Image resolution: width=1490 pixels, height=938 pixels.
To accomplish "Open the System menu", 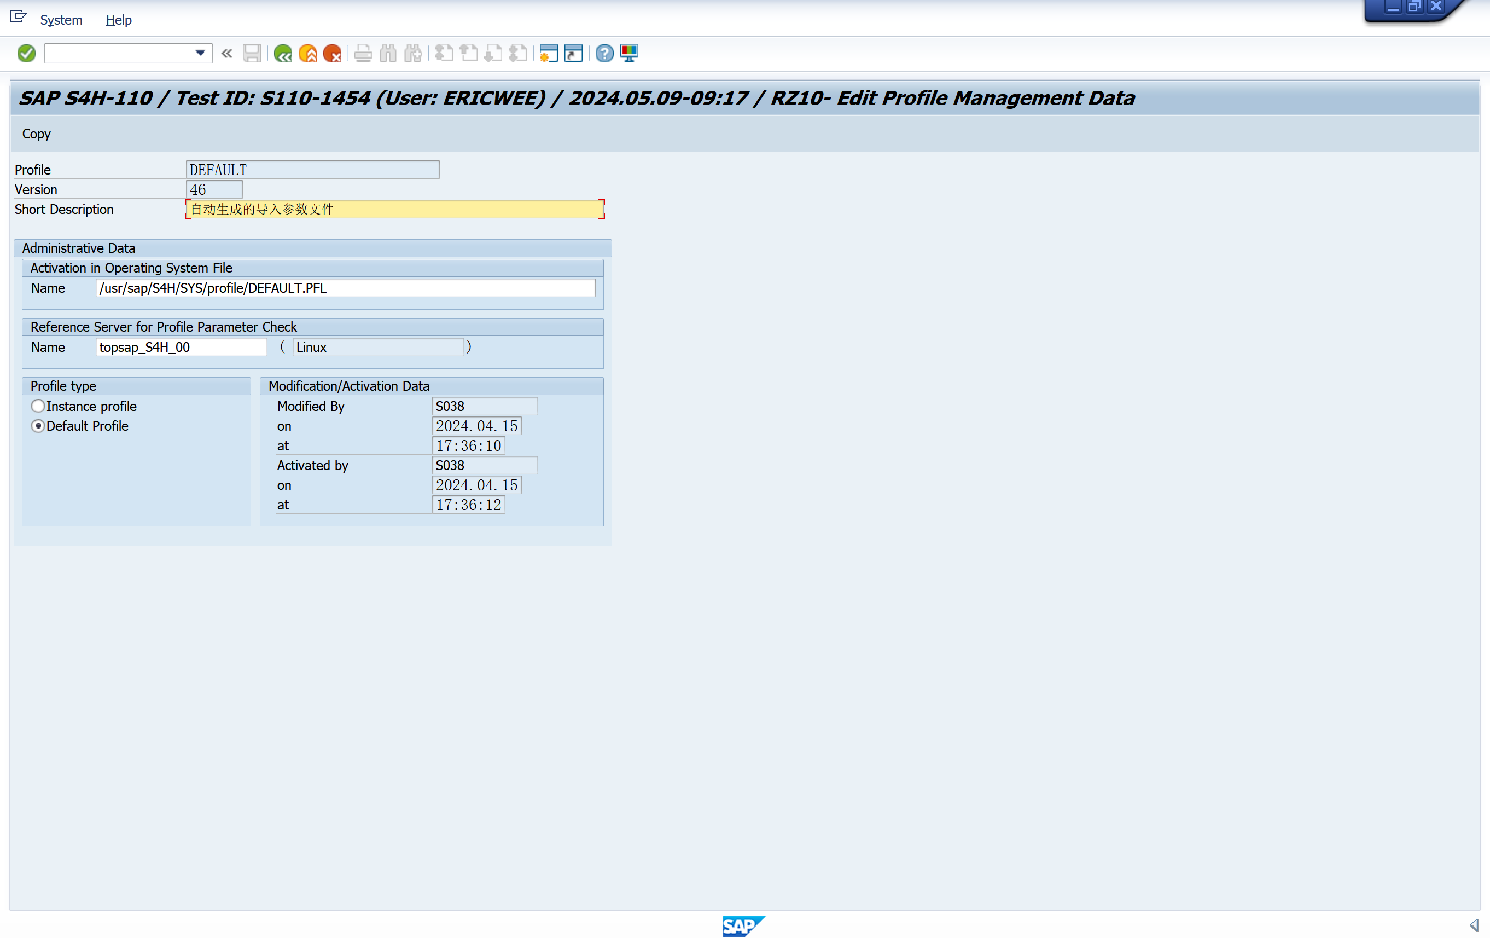I will point(61,20).
